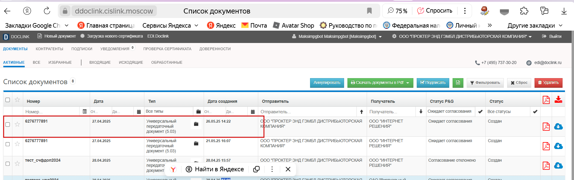Tick checkbox for row created 21.05.25 16:07
The height and width of the screenshot is (180, 574).
(x=8, y=144)
